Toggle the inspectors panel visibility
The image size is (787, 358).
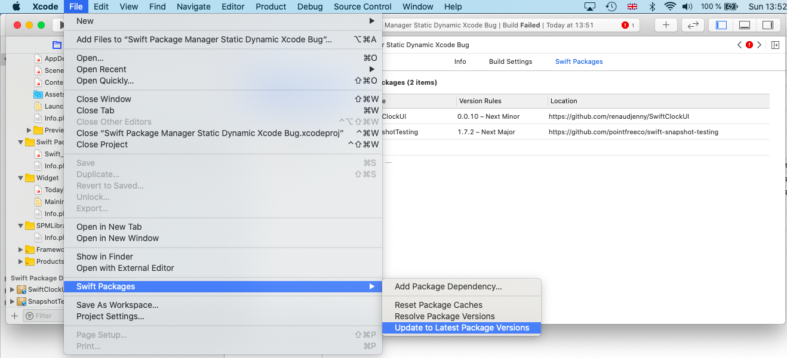[x=768, y=25]
